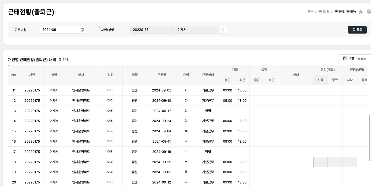Image resolution: width=371 pixels, height=187 pixels.
Task: Click the 엑셀다운로드 button
Action: [354, 58]
